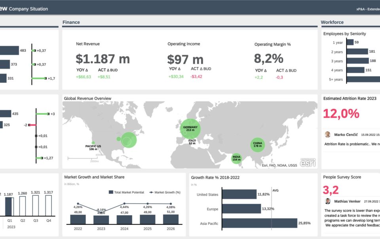380x239 pixels.
Task: Click the 2024 Total Market Potential bar
Action: [x=124, y=220]
